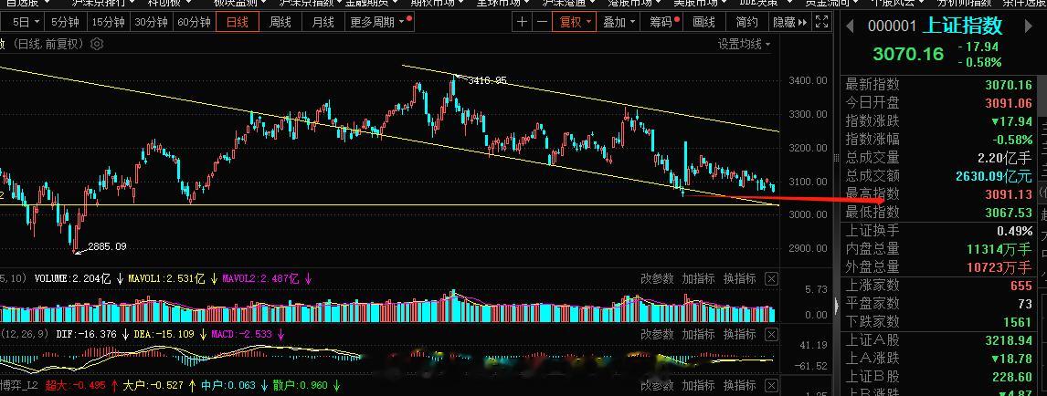Open 设置均线 moving average dropdown
The height and width of the screenshot is (396, 1047).
[x=744, y=45]
